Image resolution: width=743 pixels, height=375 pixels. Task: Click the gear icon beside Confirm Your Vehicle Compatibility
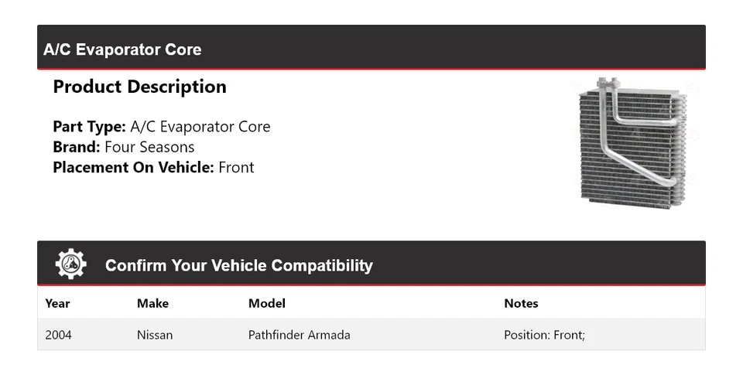pyautogui.click(x=70, y=264)
